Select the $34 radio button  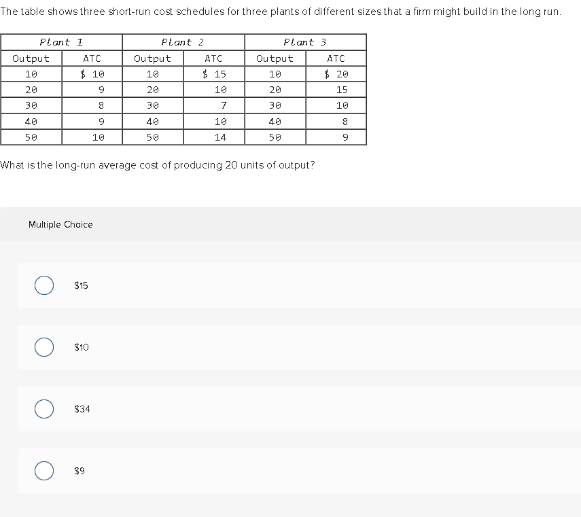click(x=44, y=409)
